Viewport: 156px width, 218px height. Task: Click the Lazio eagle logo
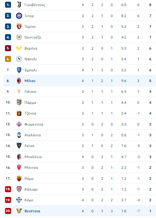[19, 91]
